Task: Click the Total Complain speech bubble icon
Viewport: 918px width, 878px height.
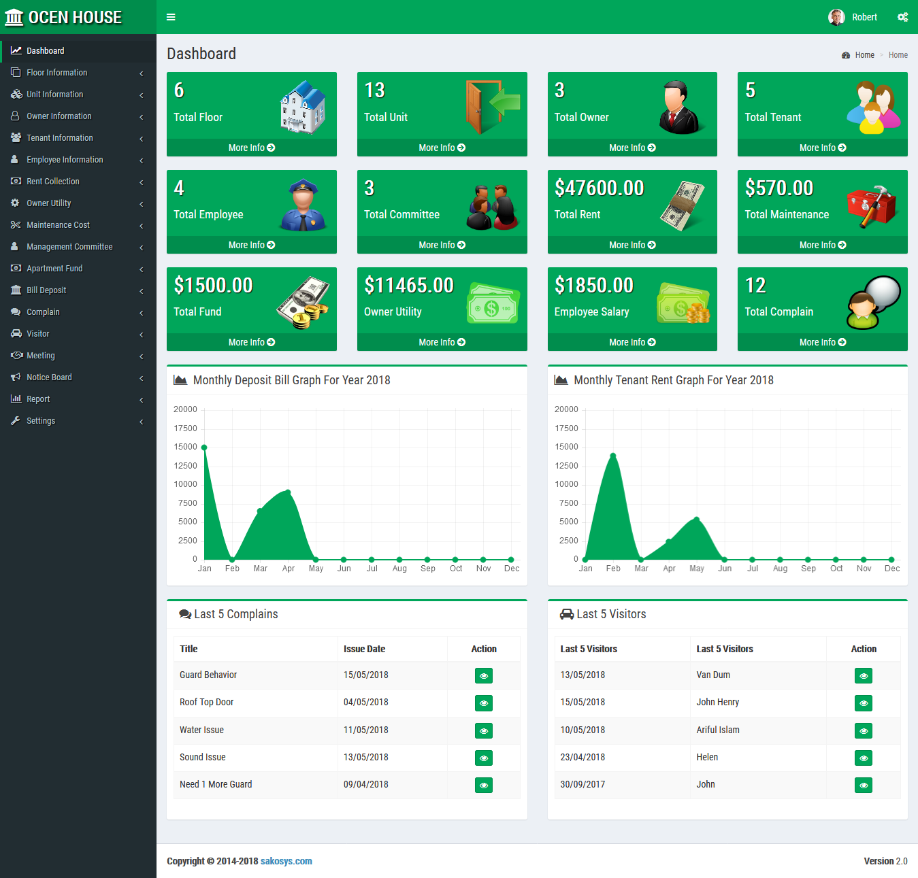Action: 874,302
